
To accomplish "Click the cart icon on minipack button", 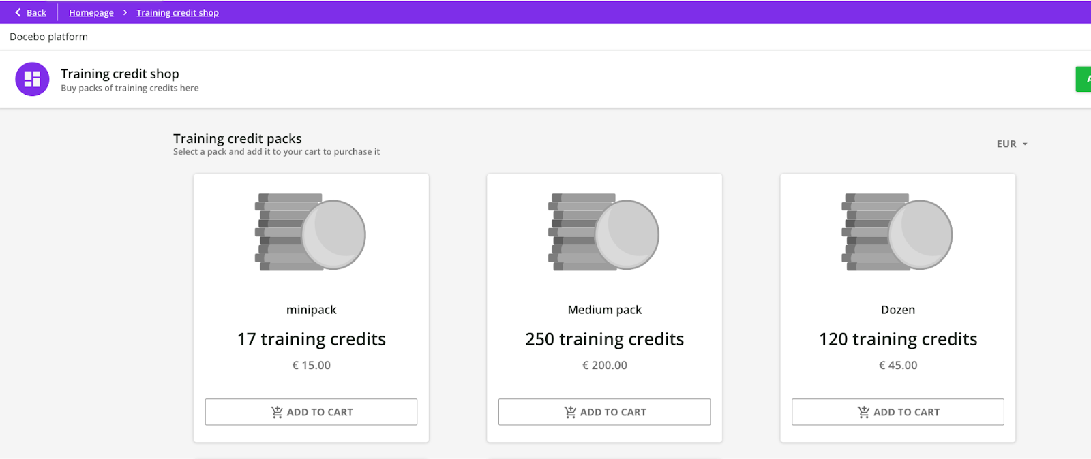I will (276, 412).
